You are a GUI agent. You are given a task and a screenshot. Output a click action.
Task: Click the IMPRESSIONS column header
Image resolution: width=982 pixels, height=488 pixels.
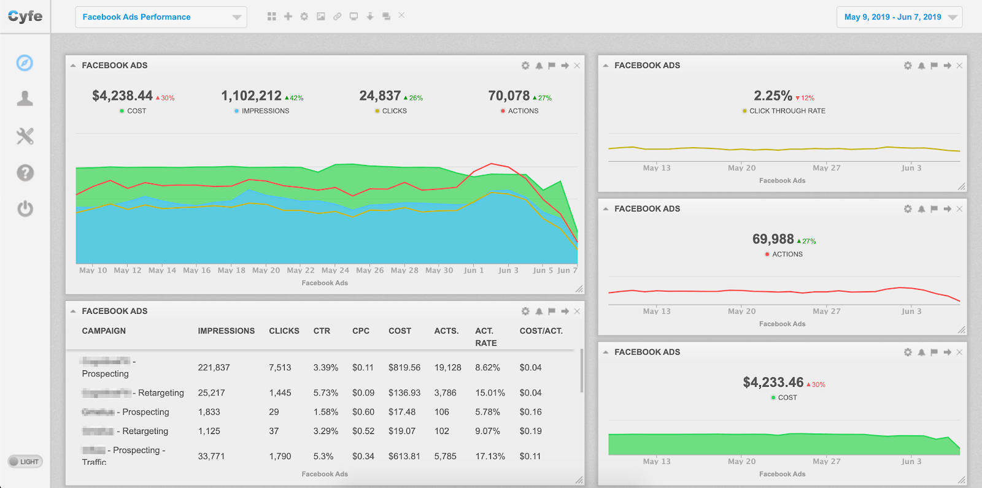point(226,331)
